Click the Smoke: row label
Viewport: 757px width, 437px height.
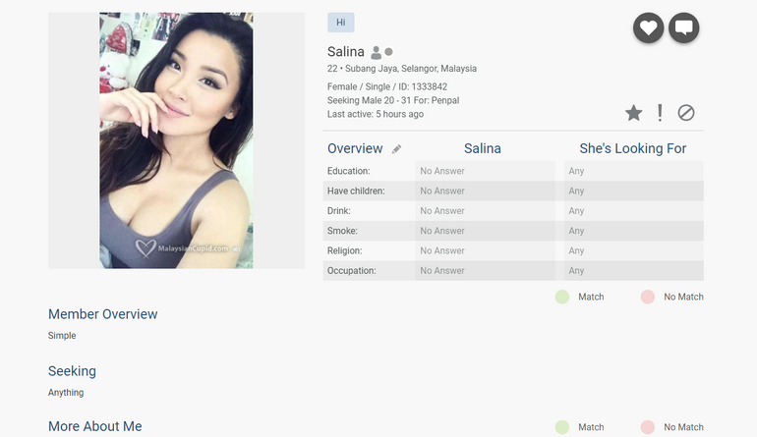click(x=342, y=231)
